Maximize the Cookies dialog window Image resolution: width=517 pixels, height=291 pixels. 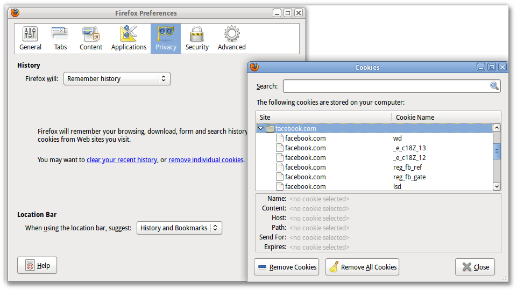point(492,67)
